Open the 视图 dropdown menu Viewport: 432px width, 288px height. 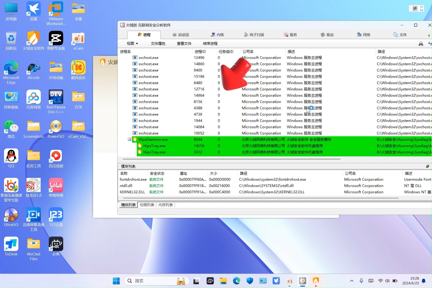point(132,43)
